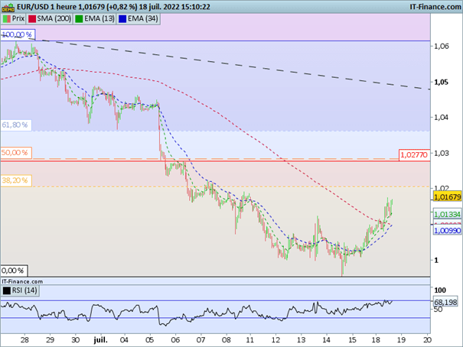Click the IT-Finance.com text above RSI panel
The height and width of the screenshot is (347, 463).
pyautogui.click(x=22, y=281)
